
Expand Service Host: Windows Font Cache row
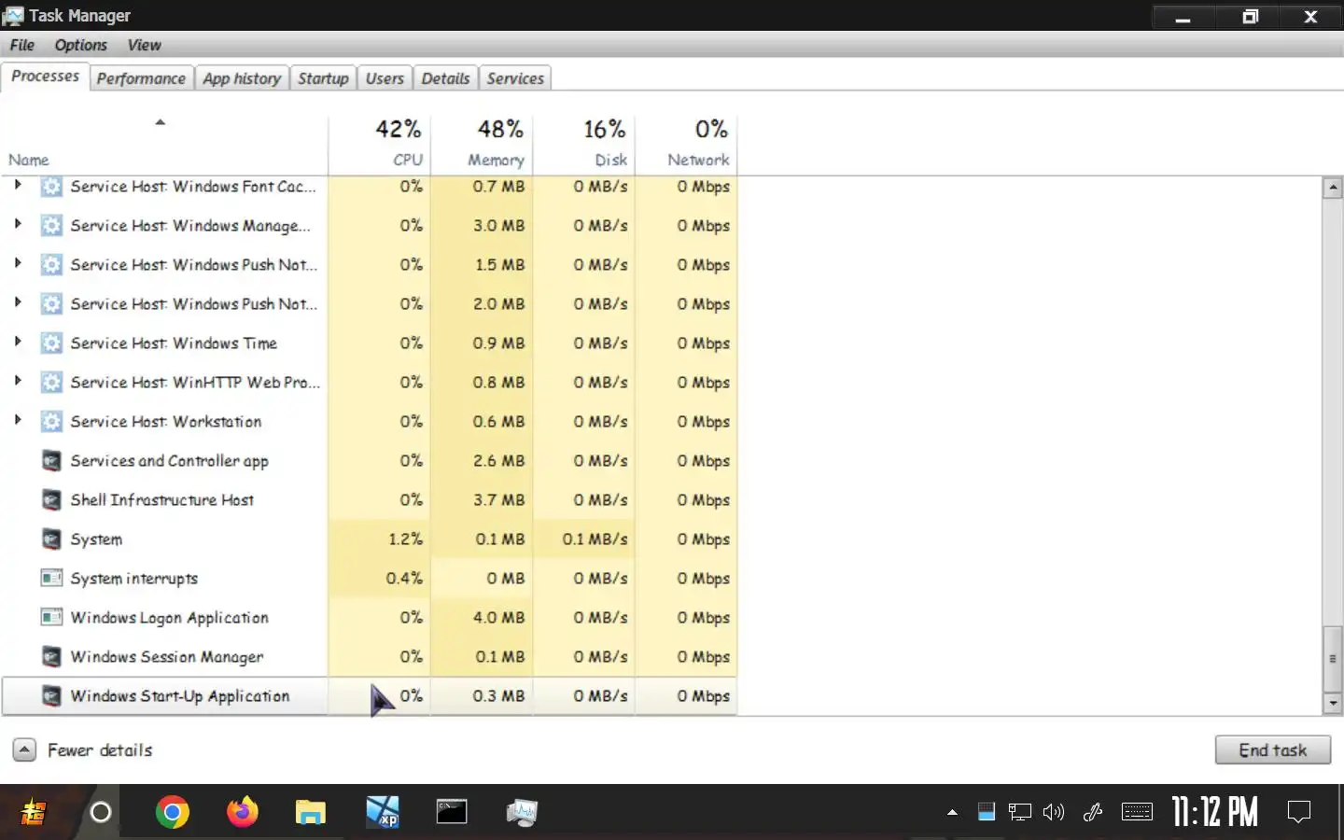coord(18,185)
